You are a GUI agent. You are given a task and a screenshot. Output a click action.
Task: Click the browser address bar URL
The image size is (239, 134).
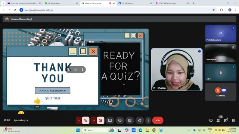39,10
